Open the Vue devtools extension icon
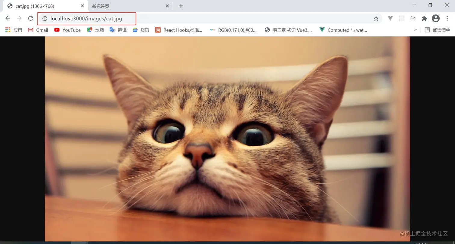This screenshot has width=455, height=244. click(x=390, y=18)
